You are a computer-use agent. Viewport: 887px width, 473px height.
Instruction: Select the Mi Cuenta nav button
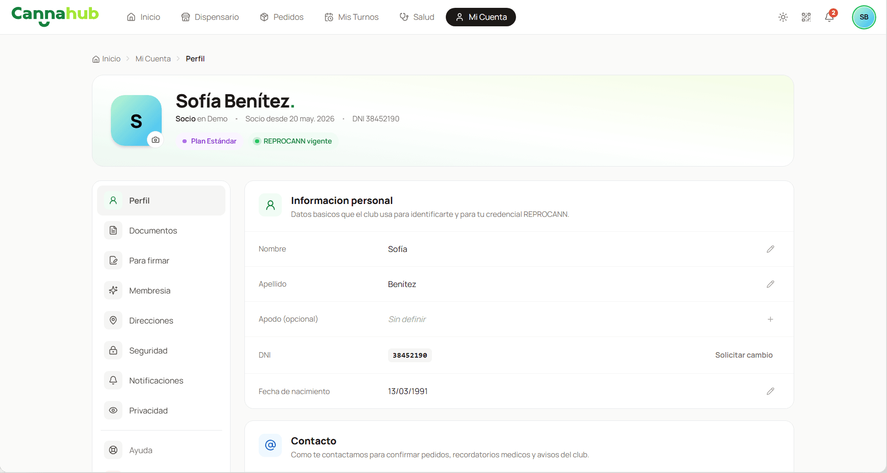pos(481,17)
